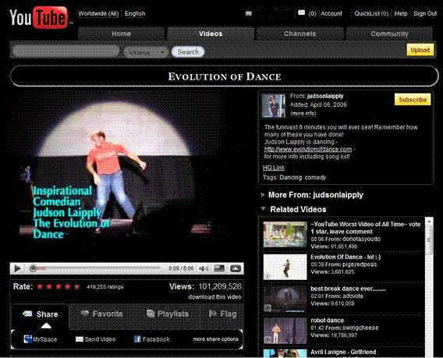
Task: Open the Flag tab
Action: click(x=222, y=314)
